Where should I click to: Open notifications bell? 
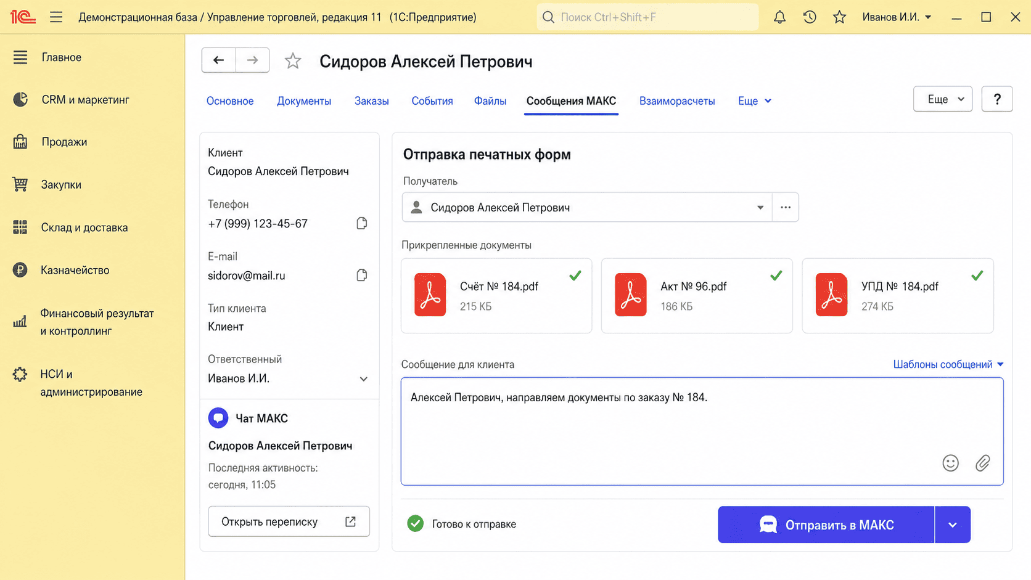tap(779, 17)
